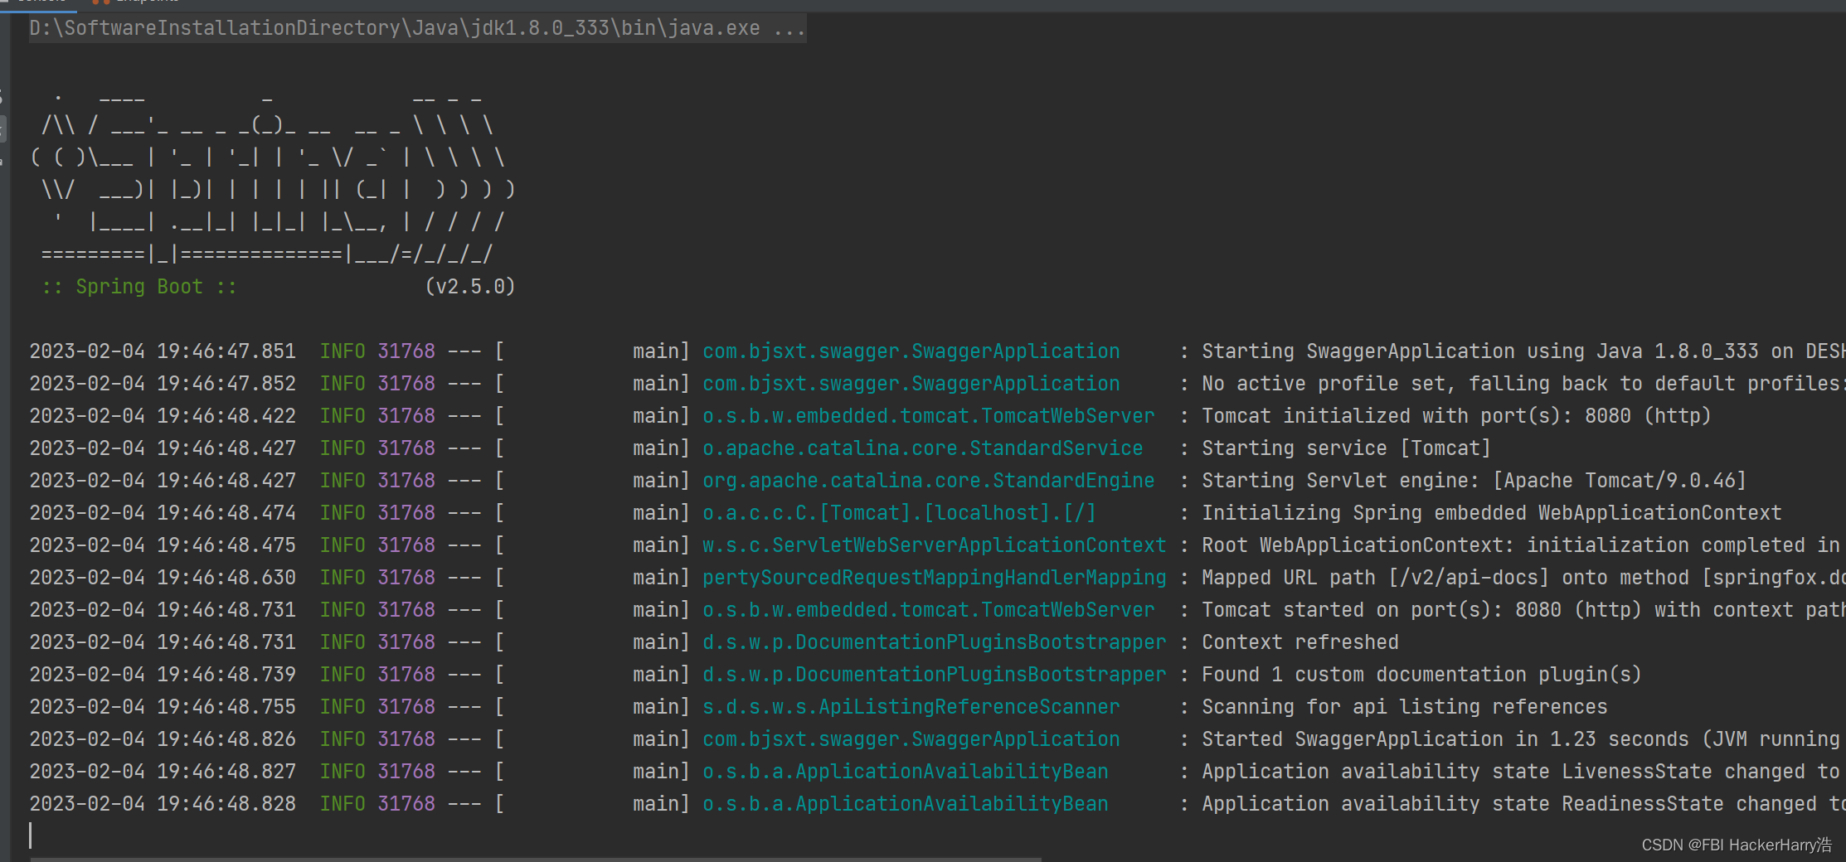This screenshot has width=1846, height=862.
Task: Click the bottom icon of the left console toolbar
Action: click(x=3, y=162)
